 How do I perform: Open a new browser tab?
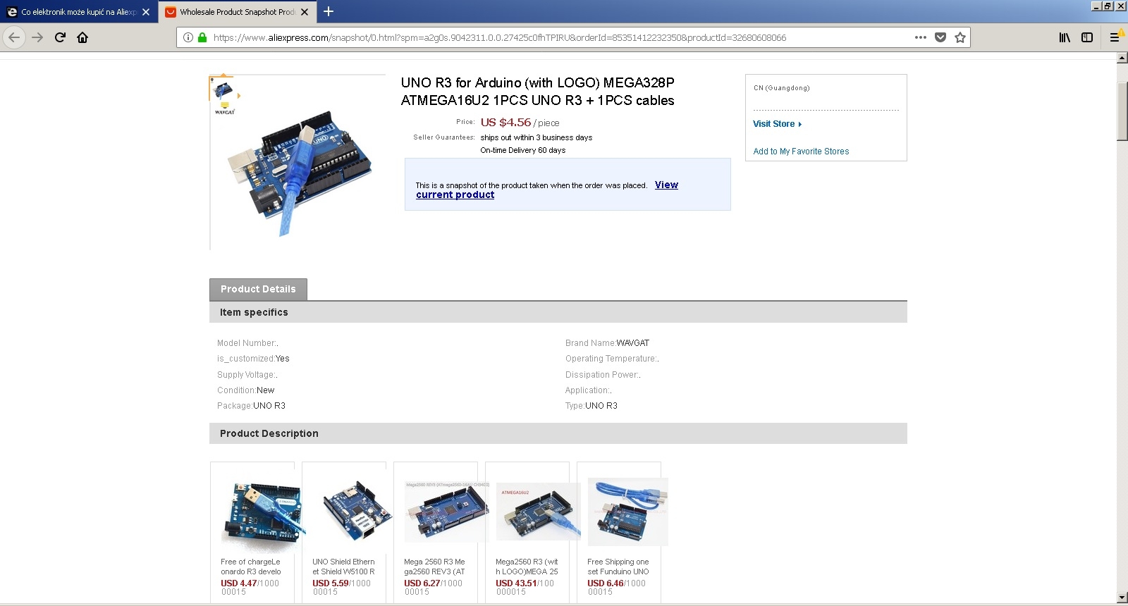coord(329,11)
